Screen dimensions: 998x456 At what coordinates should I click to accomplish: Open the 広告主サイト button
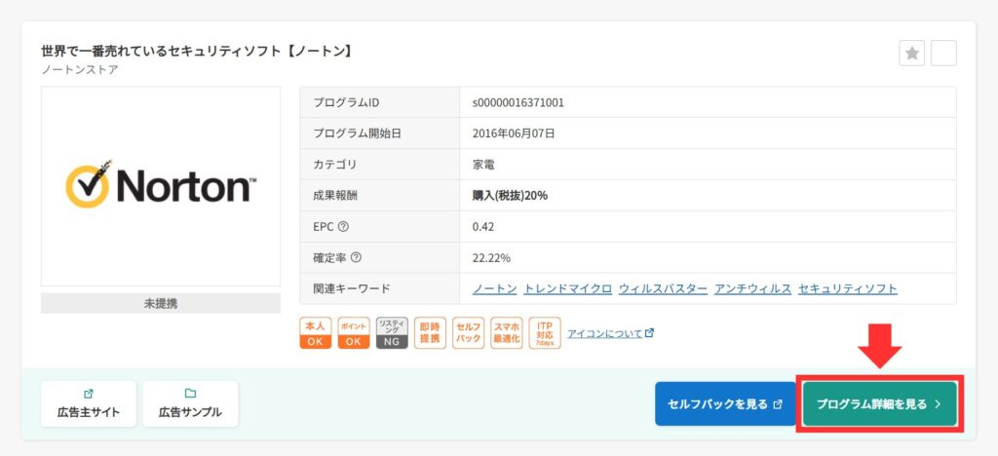89,403
